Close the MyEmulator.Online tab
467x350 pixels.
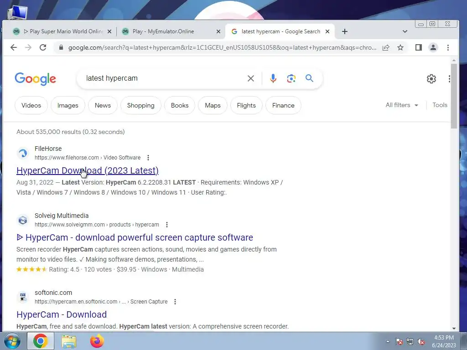(x=218, y=31)
